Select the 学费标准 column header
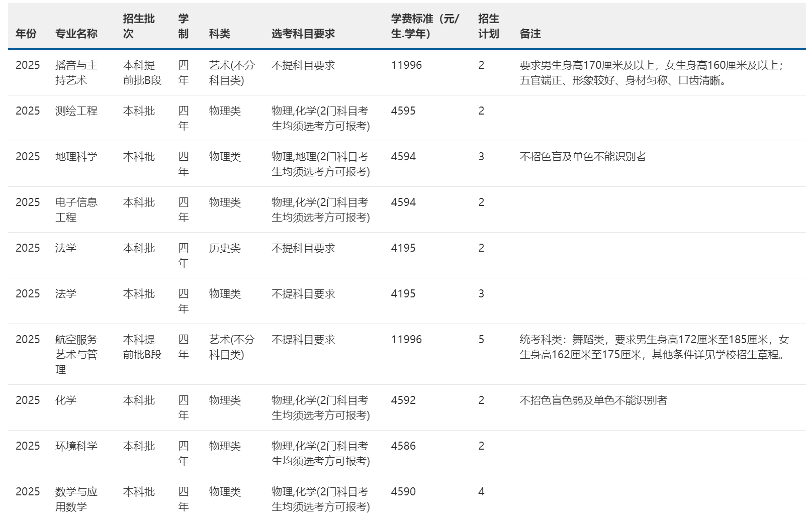The image size is (806, 522). coord(425,26)
